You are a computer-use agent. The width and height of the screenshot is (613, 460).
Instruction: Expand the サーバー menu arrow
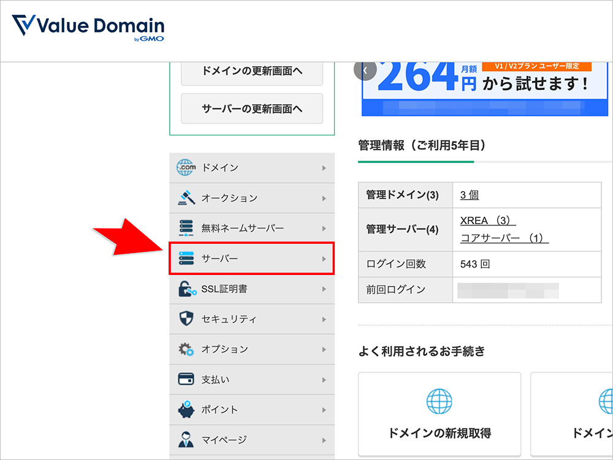tap(324, 259)
